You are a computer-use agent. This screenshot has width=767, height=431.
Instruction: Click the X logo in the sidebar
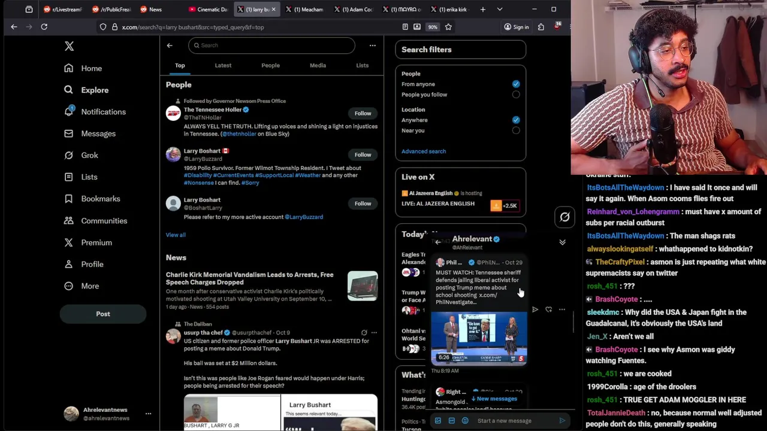pyautogui.click(x=69, y=46)
